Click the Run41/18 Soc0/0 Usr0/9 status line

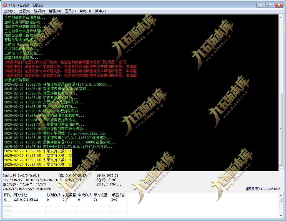click(21, 175)
